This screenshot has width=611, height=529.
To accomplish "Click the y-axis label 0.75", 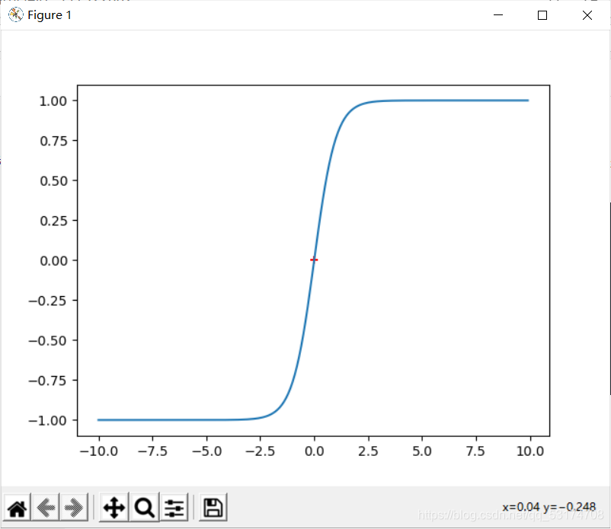I will [x=53, y=141].
